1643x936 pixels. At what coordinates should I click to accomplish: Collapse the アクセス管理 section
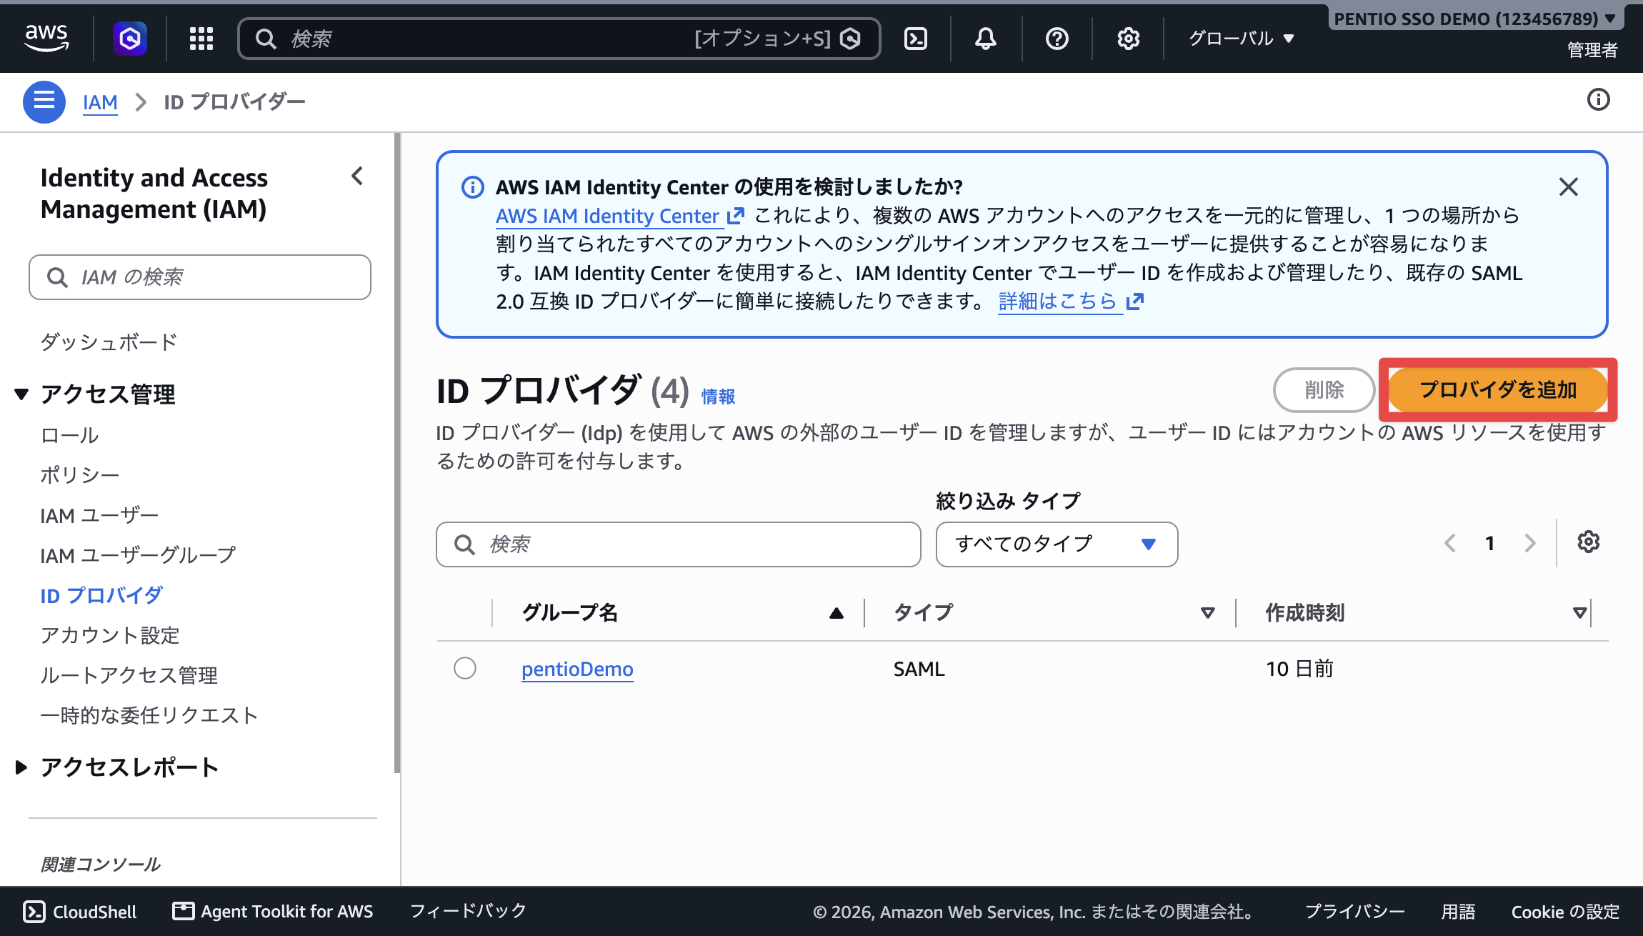[21, 394]
